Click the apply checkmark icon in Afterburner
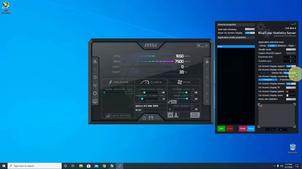This screenshot has height=169, width=302. pyautogui.click(x=158, y=118)
